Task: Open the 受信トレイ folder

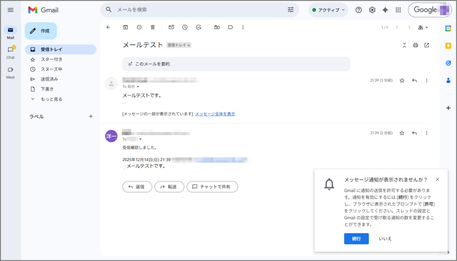Action: [51, 50]
